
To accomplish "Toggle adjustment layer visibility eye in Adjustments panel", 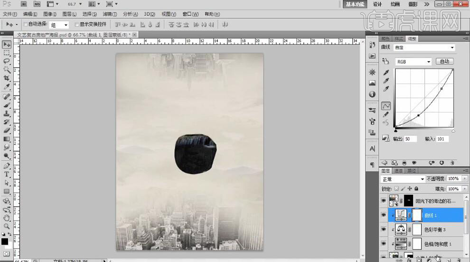I will tap(414, 163).
